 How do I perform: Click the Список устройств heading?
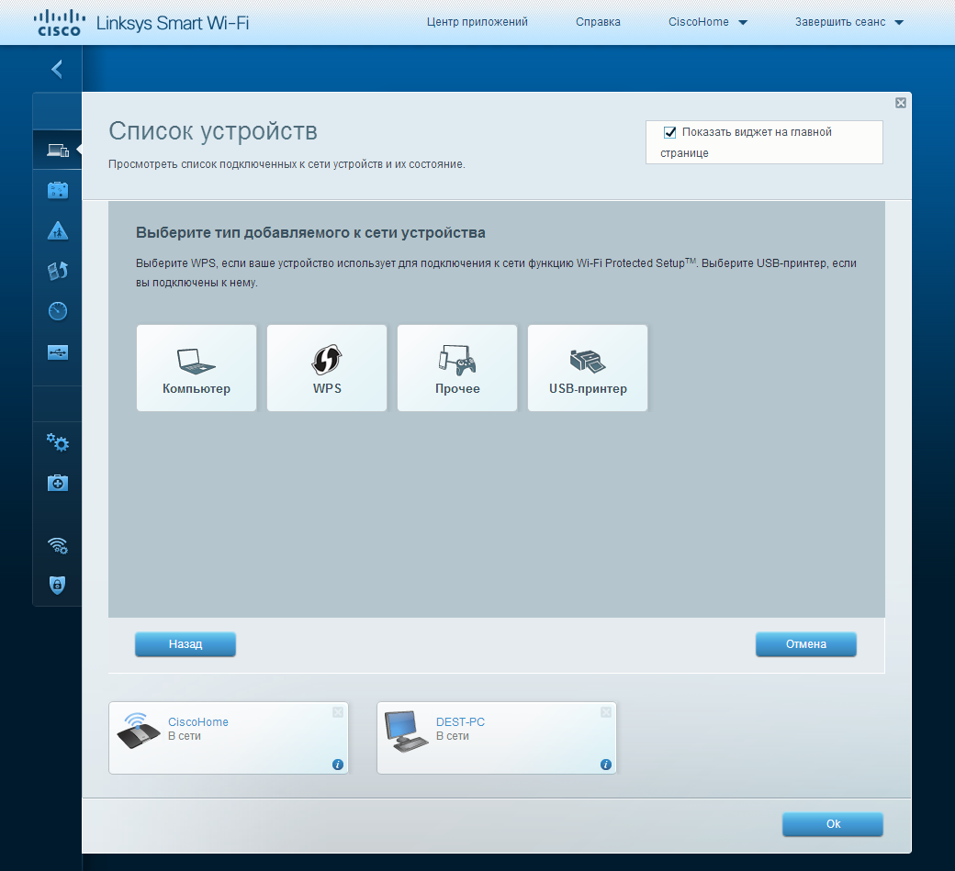213,131
